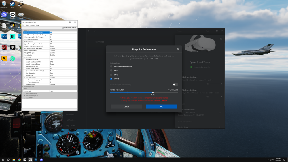Launch the Oculus desktop shortcut
288x162 pixels.
12,16
